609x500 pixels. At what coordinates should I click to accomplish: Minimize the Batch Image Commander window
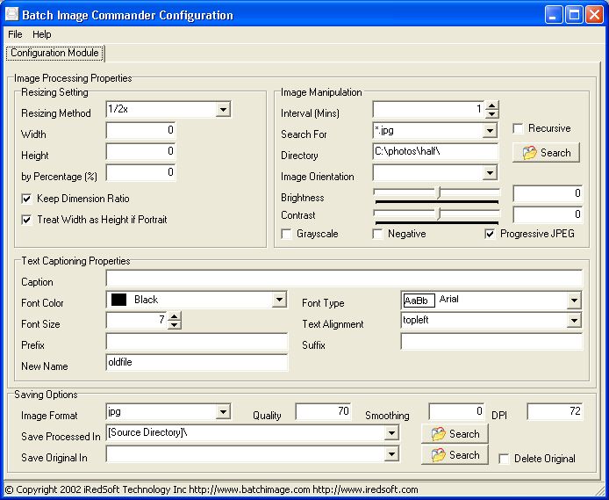[x=554, y=15]
